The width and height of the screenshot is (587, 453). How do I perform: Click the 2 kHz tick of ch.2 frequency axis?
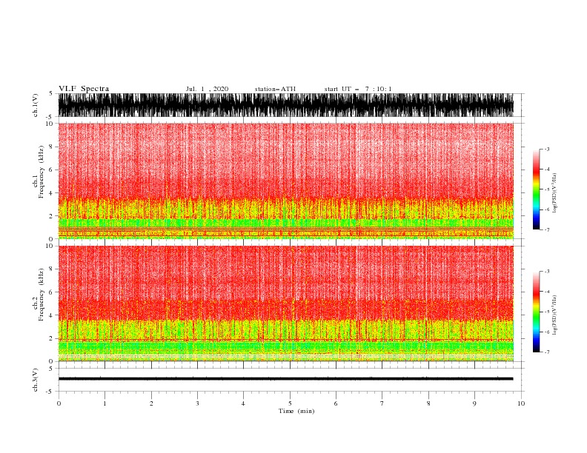52,338
